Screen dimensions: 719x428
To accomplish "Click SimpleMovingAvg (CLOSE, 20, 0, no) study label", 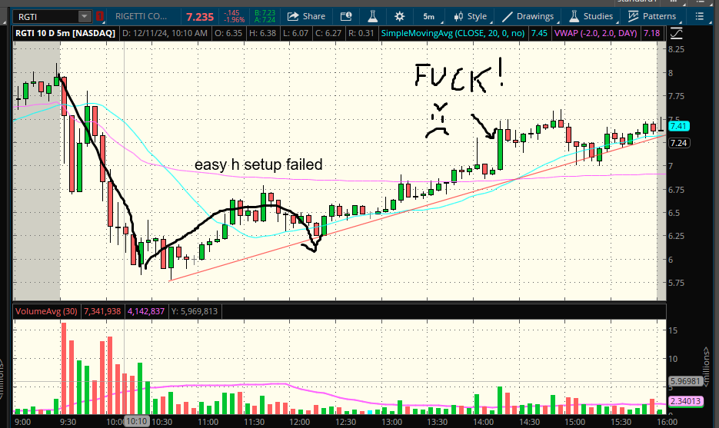I will click(453, 33).
